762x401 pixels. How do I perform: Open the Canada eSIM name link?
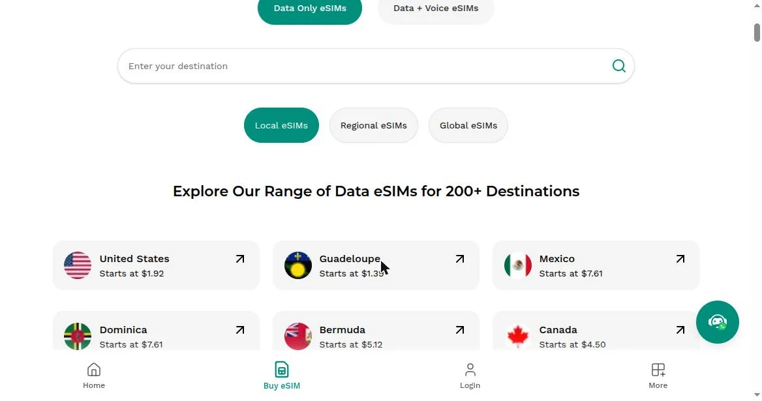pos(558,330)
